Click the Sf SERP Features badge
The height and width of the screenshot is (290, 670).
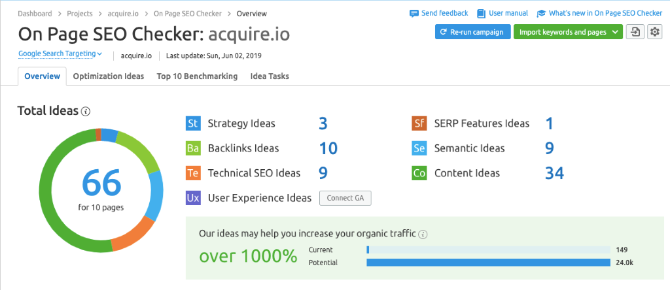pyautogui.click(x=419, y=123)
